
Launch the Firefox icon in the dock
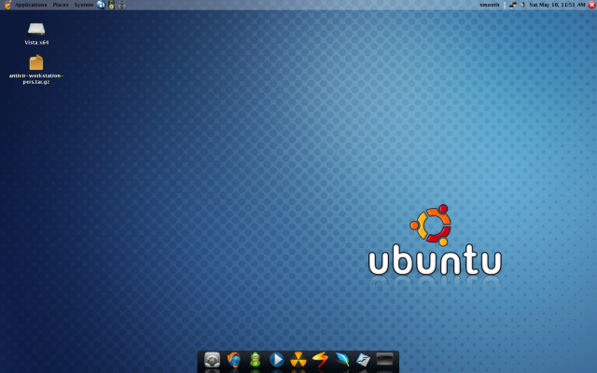point(234,360)
